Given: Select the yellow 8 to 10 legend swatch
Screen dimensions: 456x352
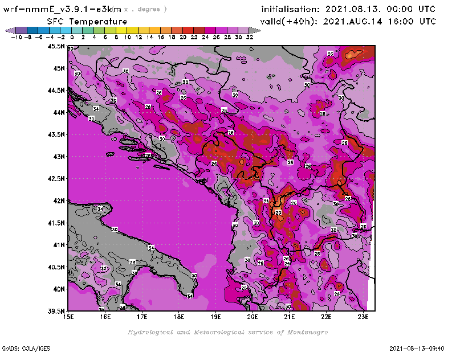Looking at the screenshot, I should (121, 31).
